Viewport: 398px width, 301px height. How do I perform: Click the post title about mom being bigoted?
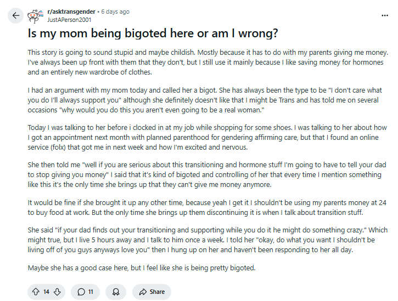[153, 34]
